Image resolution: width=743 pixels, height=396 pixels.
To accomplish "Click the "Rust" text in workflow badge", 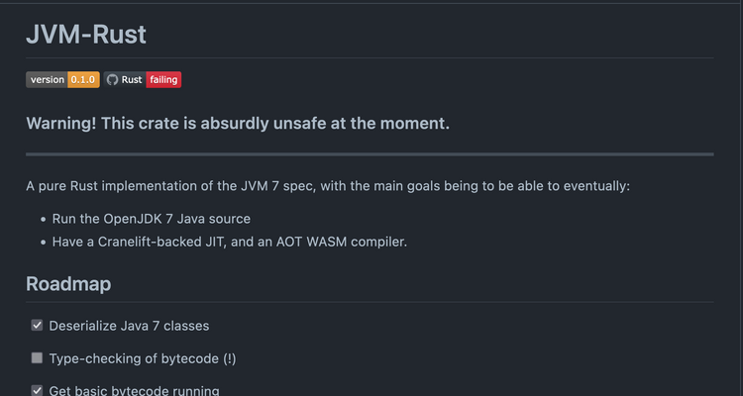I will [132, 79].
